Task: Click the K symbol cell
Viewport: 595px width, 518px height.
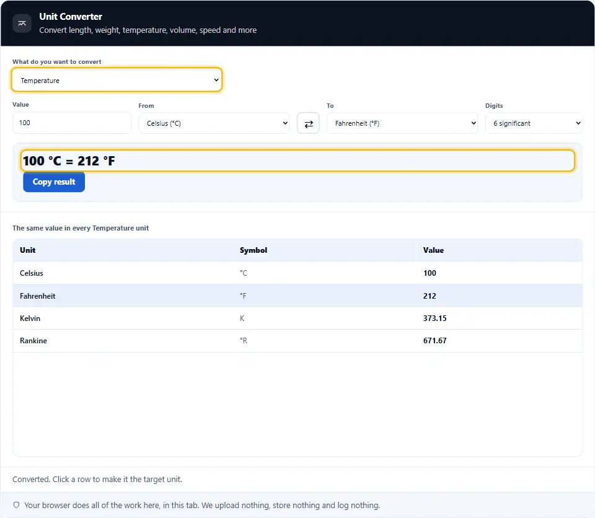Action: 242,318
